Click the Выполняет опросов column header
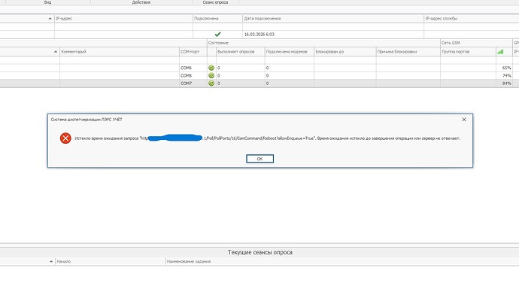This screenshot has height=292, width=519. pos(240,52)
